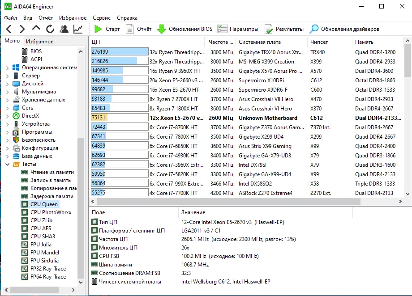Sort by the ЦП column header

(146, 42)
